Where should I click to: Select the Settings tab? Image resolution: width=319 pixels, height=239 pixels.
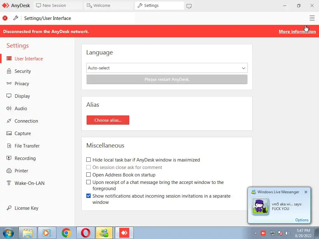pyautogui.click(x=159, y=6)
